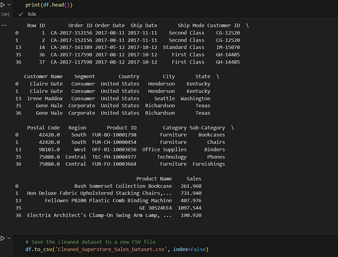This screenshot has height=257, width=338.
Task: Click 'GE 30524EE4' product name
Action: click(x=155, y=208)
